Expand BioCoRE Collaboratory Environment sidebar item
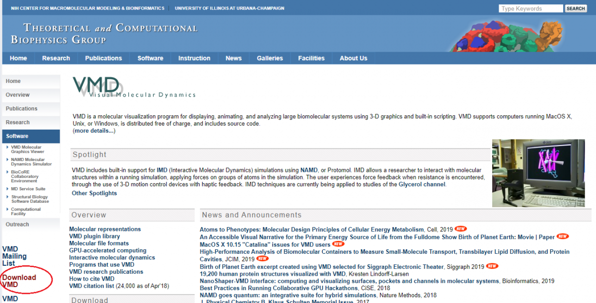Image resolution: width=596 pixels, height=303 pixels. [25, 176]
